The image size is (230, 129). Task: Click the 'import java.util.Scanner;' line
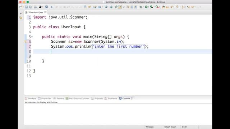pos(60,17)
